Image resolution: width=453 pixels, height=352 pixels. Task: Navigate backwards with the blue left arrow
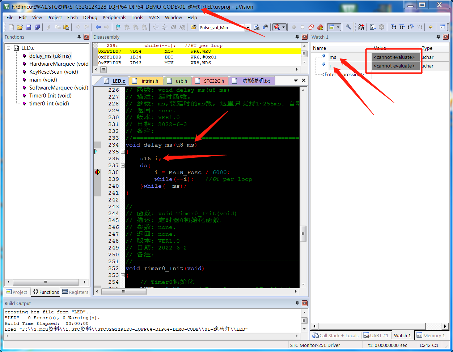[98, 27]
